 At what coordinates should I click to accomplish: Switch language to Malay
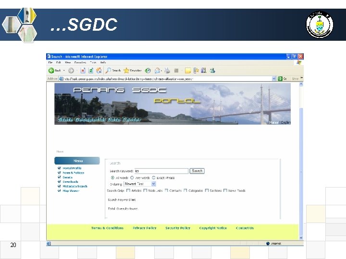[274, 122]
